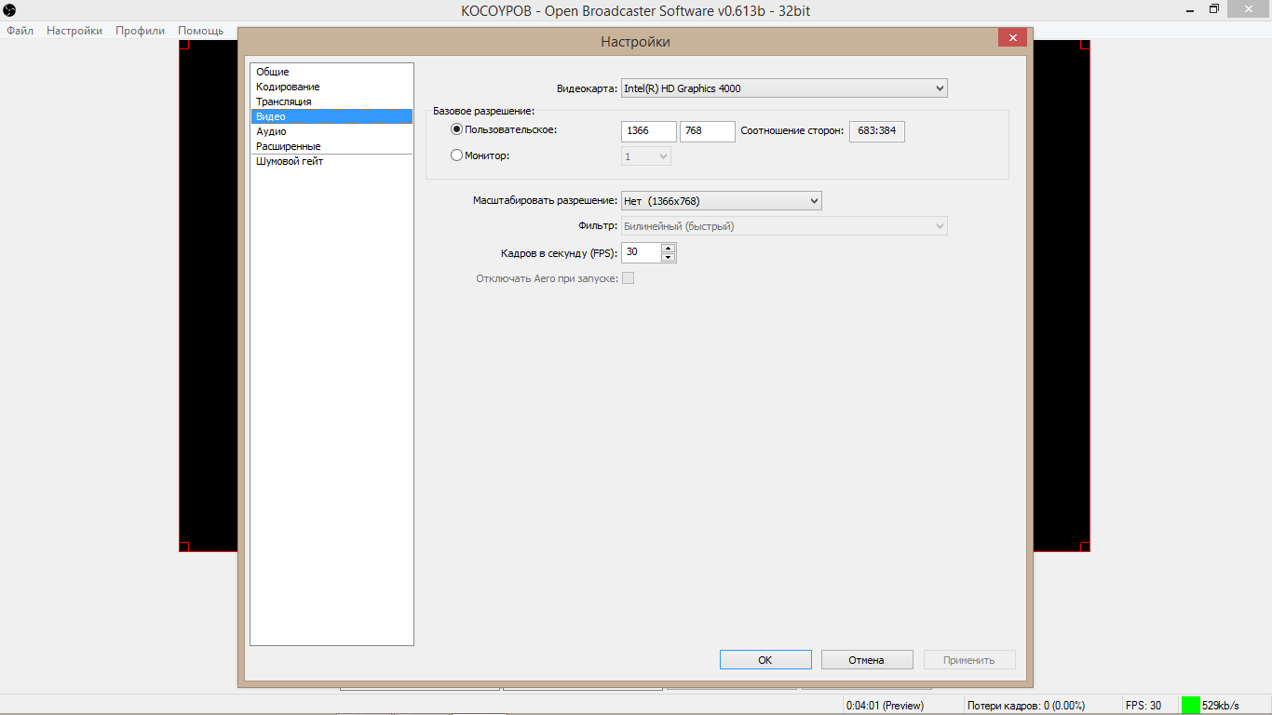Click the Отмена button
The height and width of the screenshot is (715, 1272).
tap(867, 660)
